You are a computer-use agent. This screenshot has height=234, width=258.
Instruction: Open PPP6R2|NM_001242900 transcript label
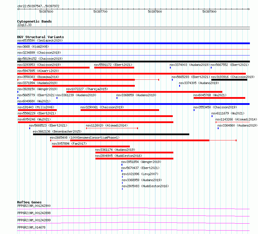34,206
